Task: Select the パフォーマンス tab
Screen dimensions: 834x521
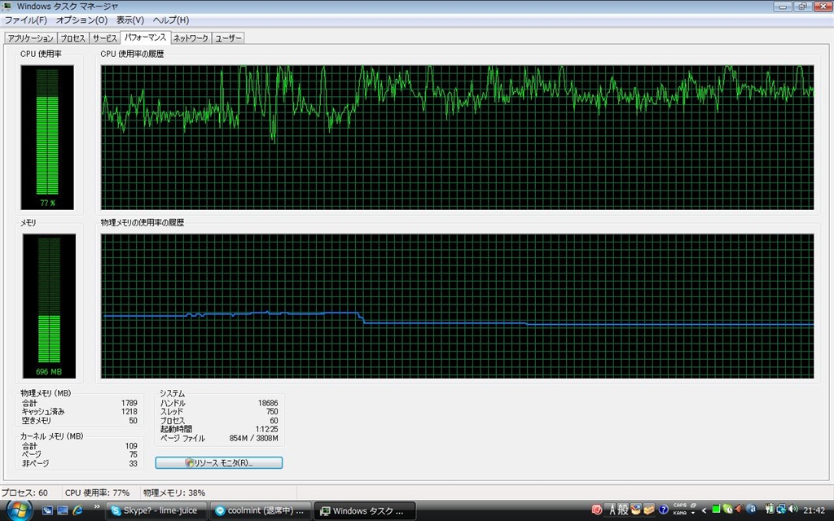Action: 145,37
